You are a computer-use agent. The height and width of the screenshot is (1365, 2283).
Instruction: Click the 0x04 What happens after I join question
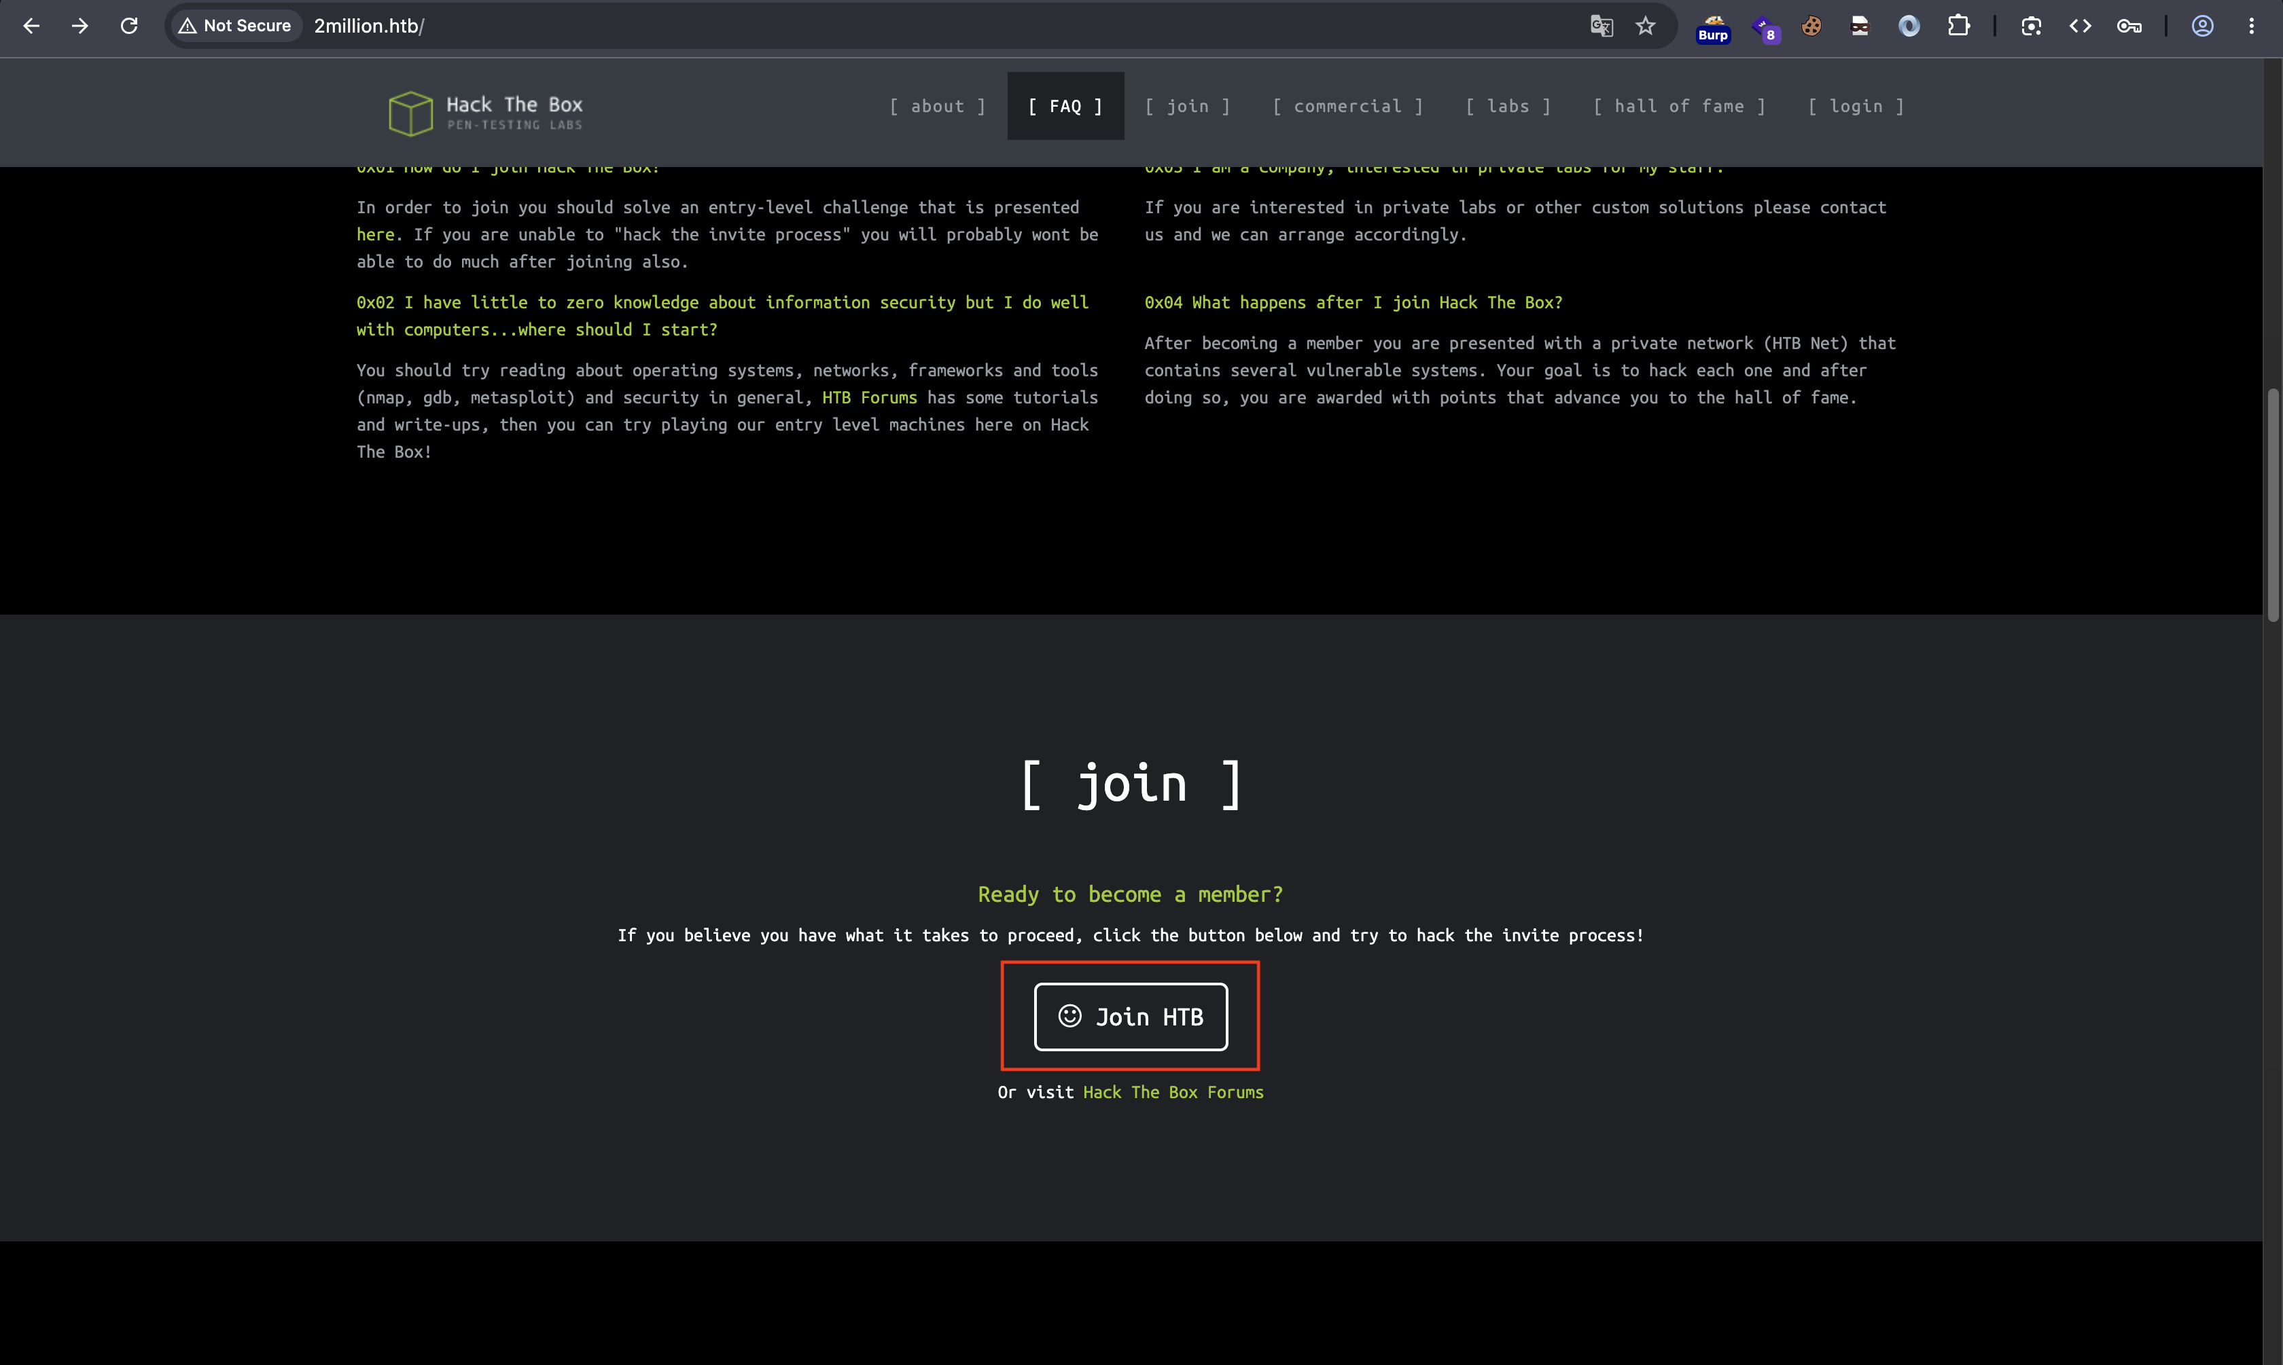coord(1353,303)
